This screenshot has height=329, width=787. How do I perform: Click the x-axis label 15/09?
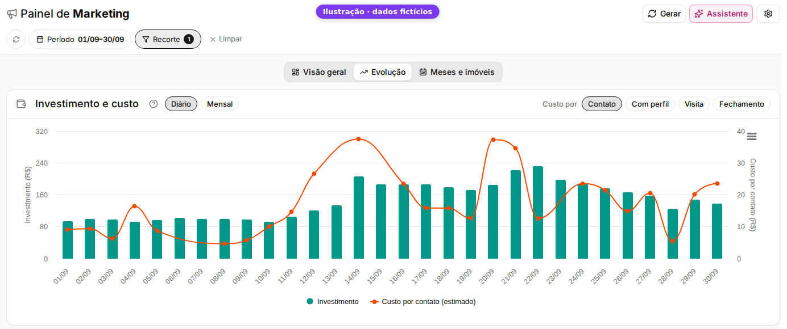tap(375, 277)
